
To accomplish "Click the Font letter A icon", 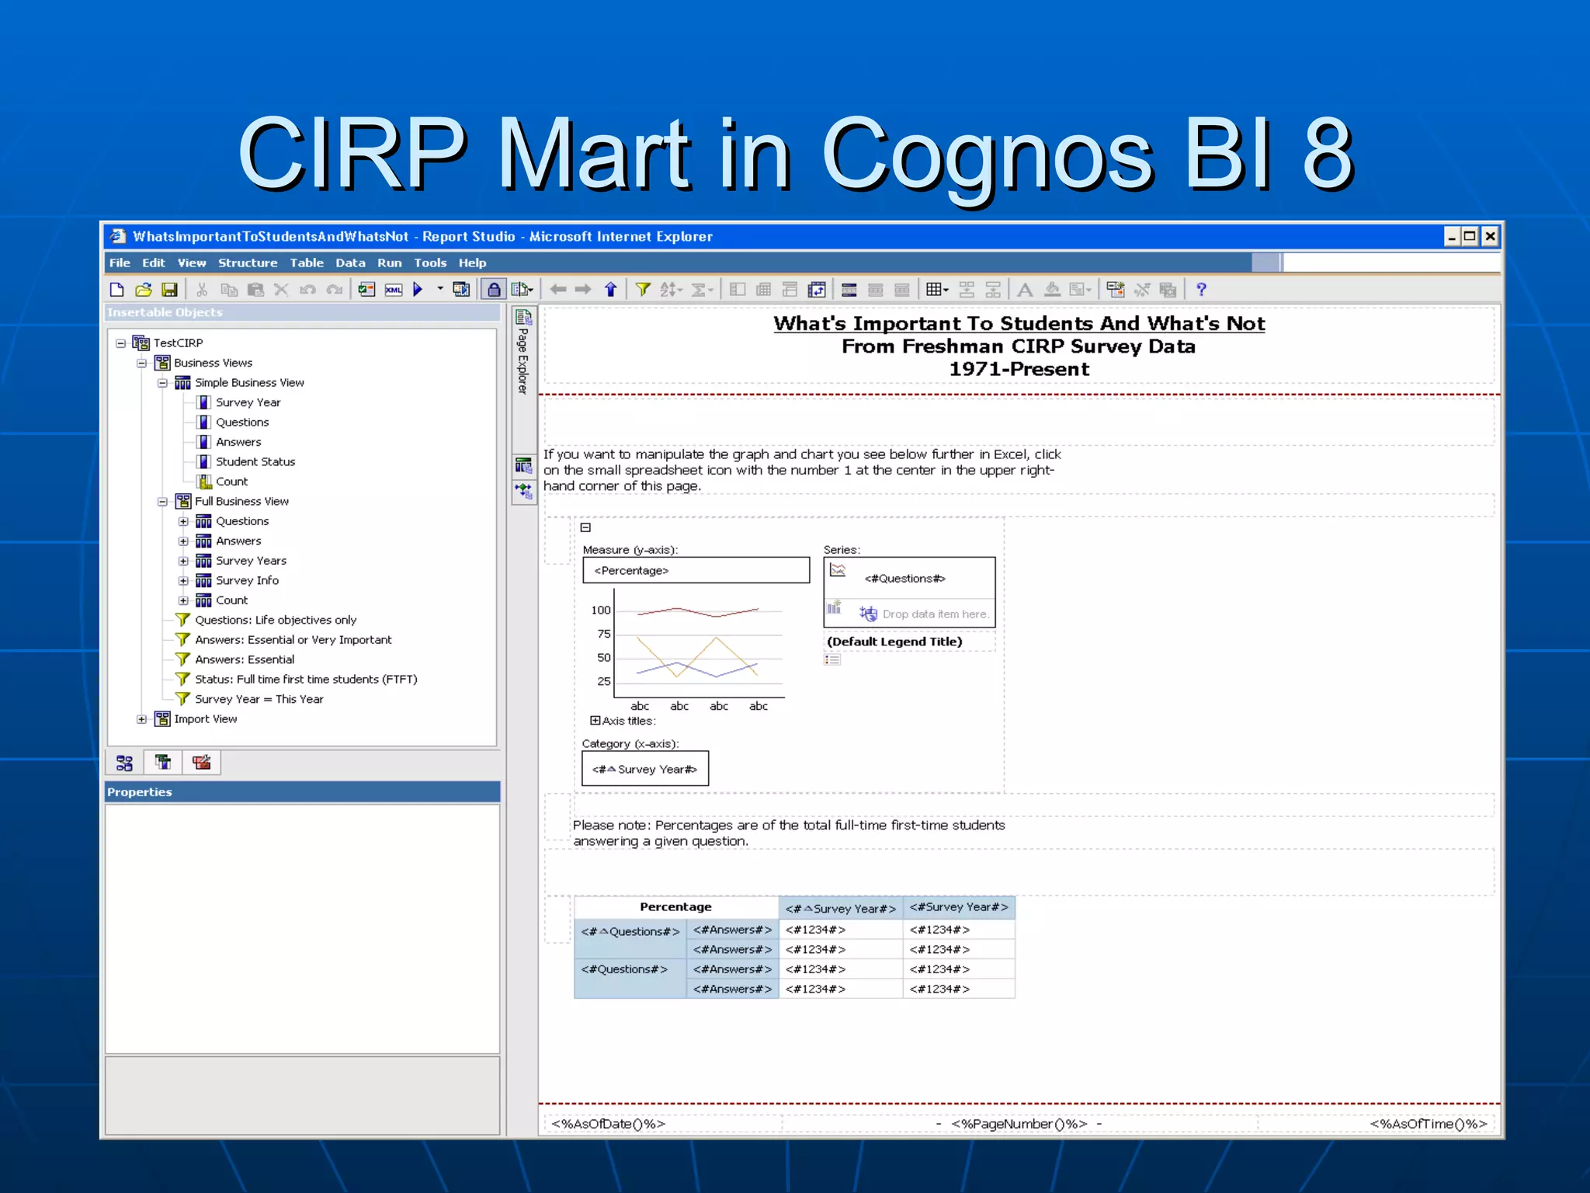I will (1025, 290).
